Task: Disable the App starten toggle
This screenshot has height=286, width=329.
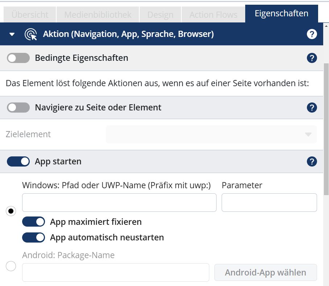Action: 17,161
